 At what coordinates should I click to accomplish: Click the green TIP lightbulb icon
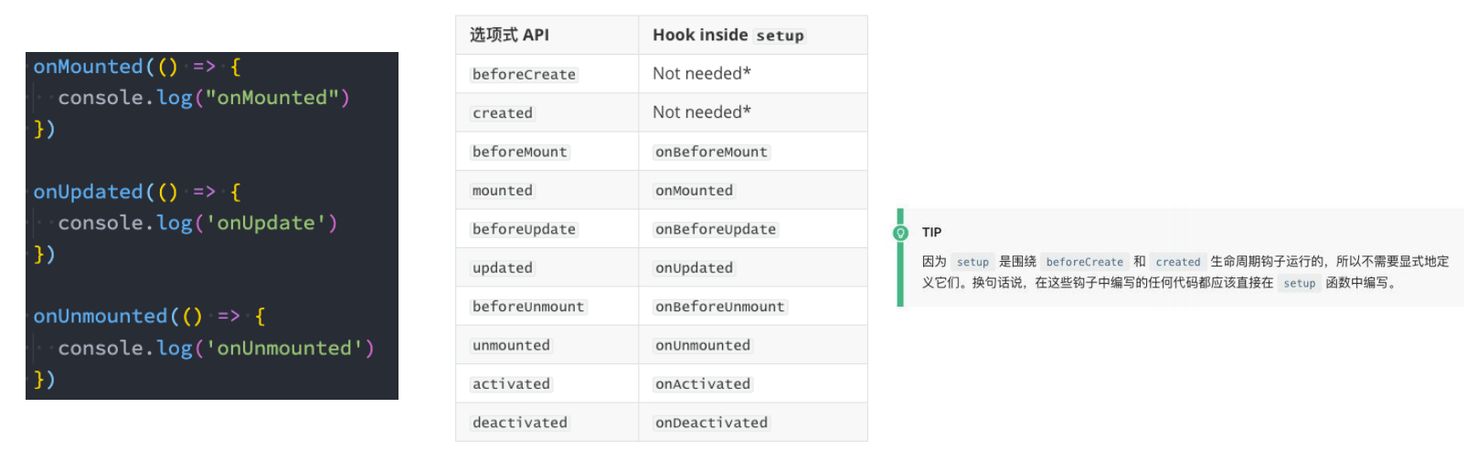tap(900, 233)
